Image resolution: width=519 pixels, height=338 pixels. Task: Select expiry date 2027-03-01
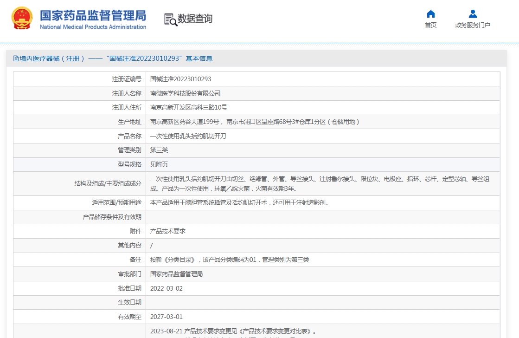point(167,317)
